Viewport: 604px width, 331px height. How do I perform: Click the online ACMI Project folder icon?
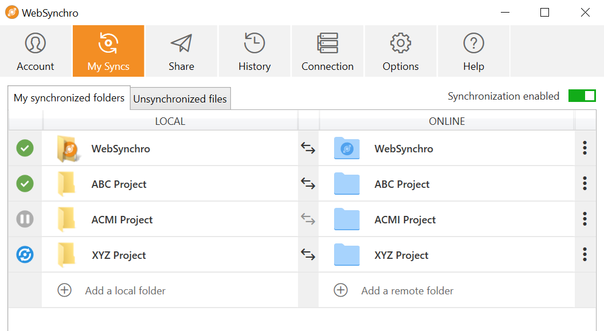[347, 219]
